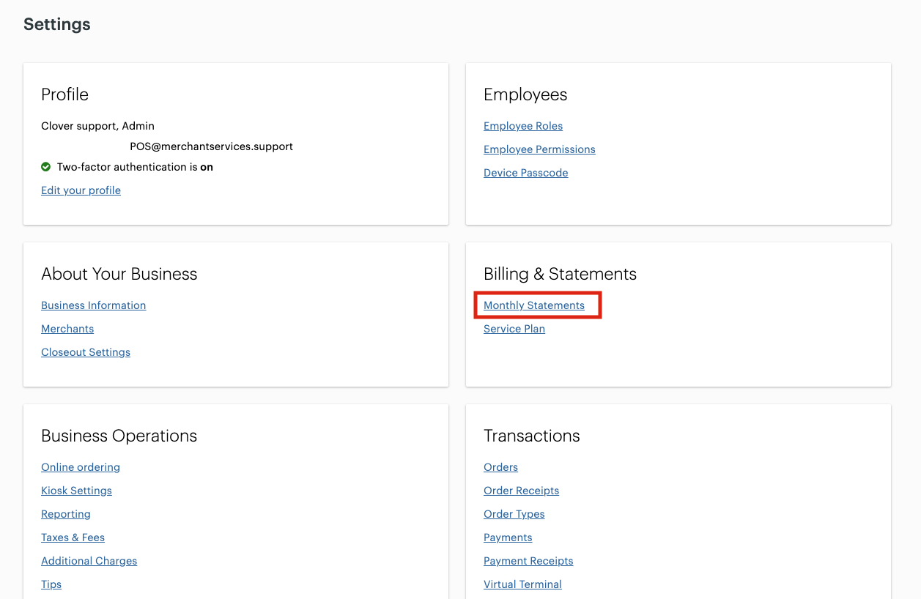Open Employee Roles settings

(523, 126)
